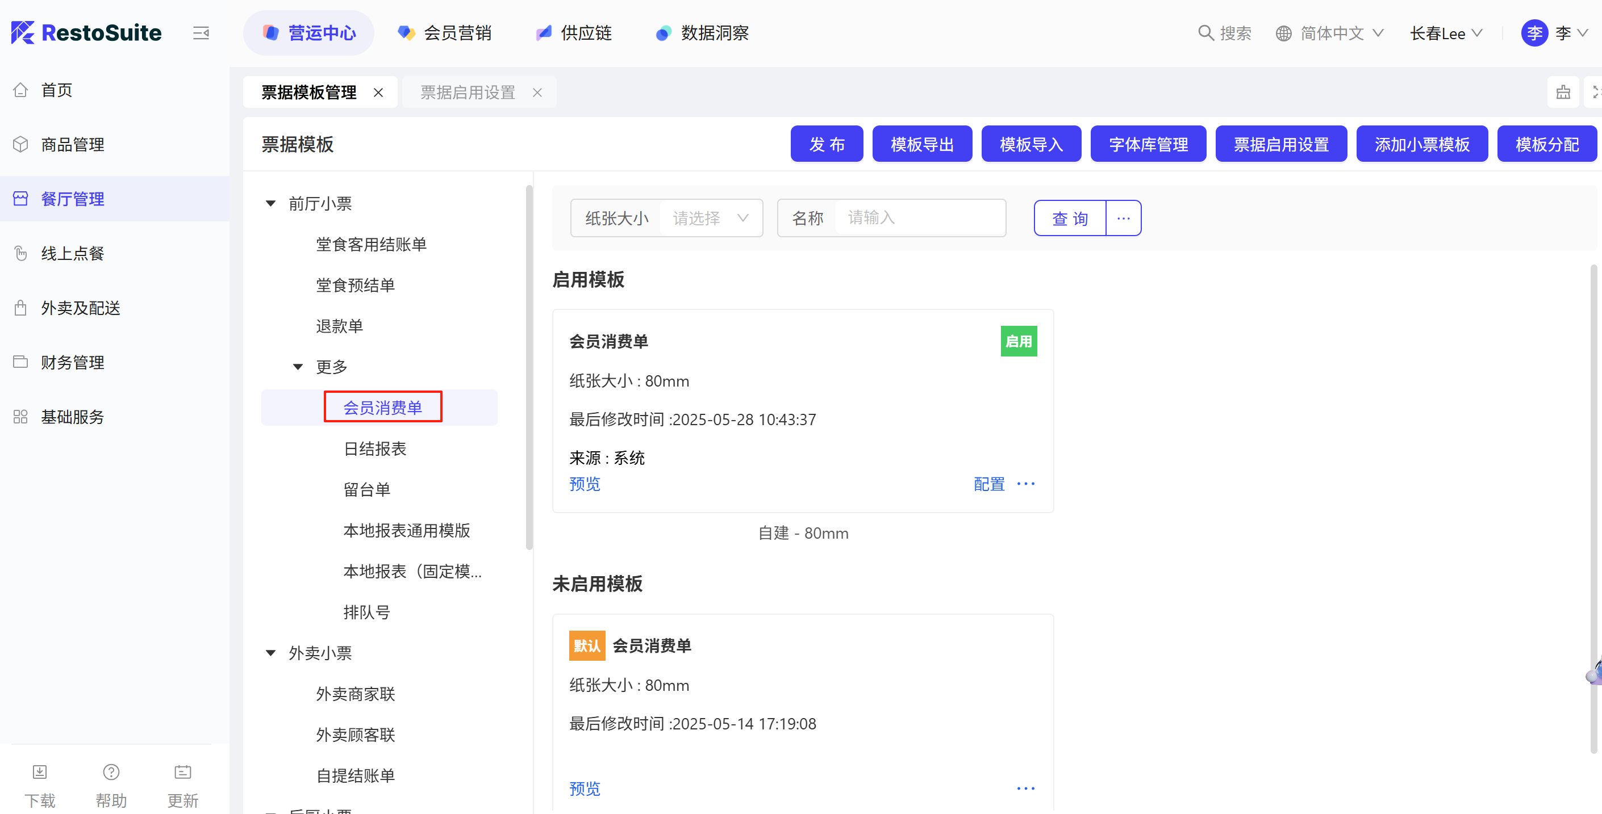Image resolution: width=1602 pixels, height=814 pixels.
Task: Click the 李 user avatar
Action: (x=1534, y=33)
